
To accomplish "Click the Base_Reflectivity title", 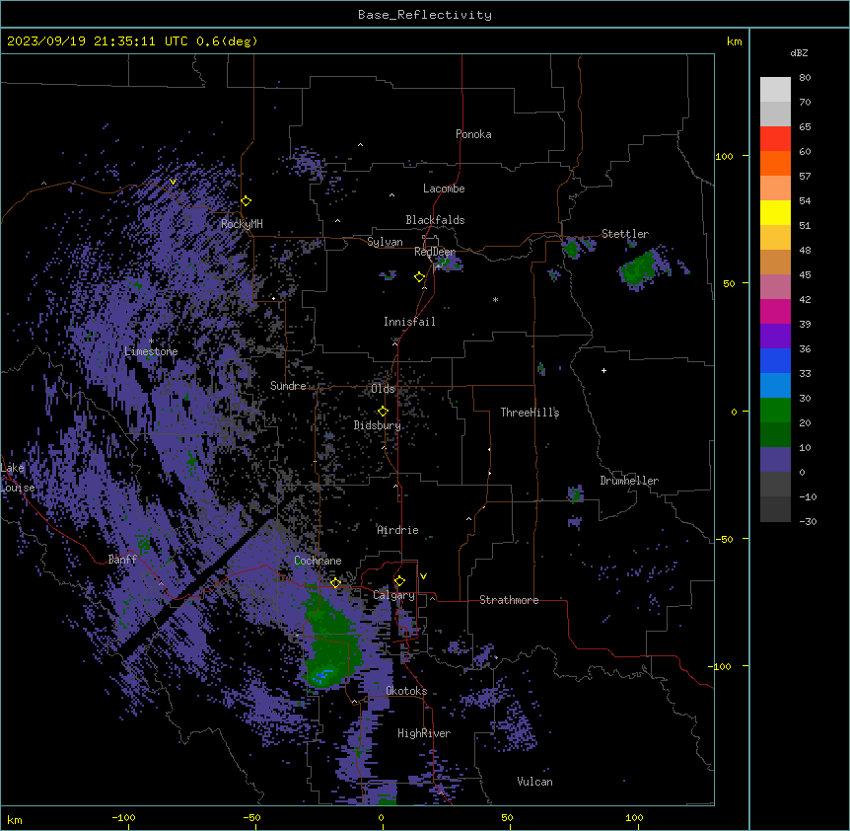I will click(425, 15).
